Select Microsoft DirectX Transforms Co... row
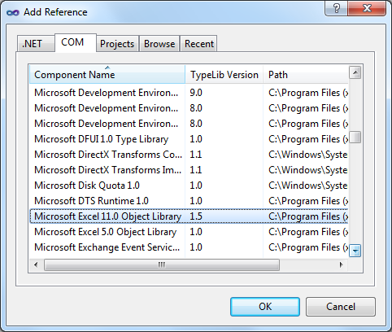This screenshot has width=392, height=332. (x=189, y=155)
